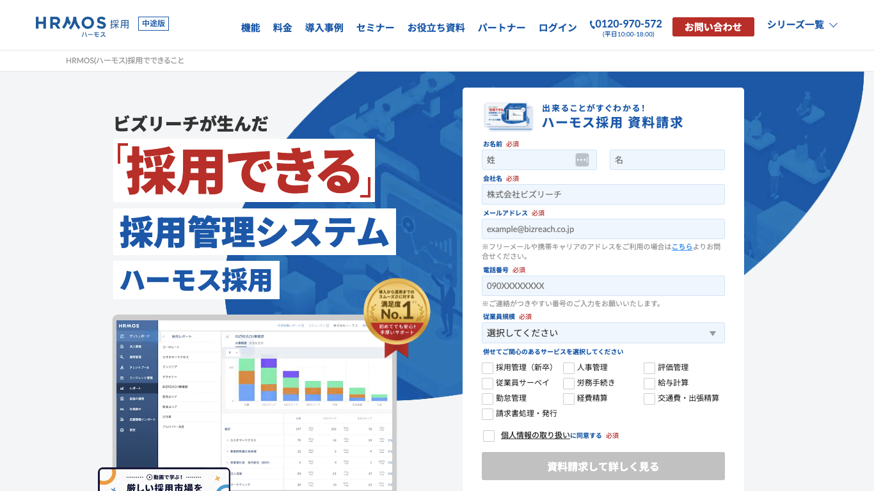Screen dimensions: 874x491
Task: Click the 0120-970-572 phone number
Action: point(628,24)
